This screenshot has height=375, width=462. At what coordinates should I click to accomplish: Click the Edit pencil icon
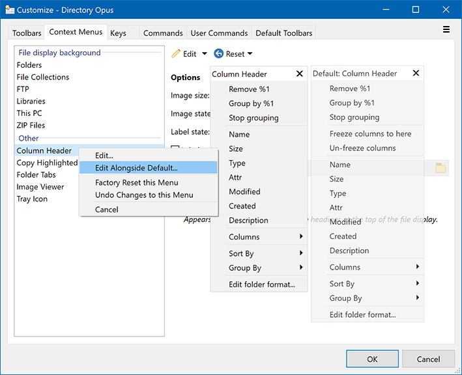175,53
